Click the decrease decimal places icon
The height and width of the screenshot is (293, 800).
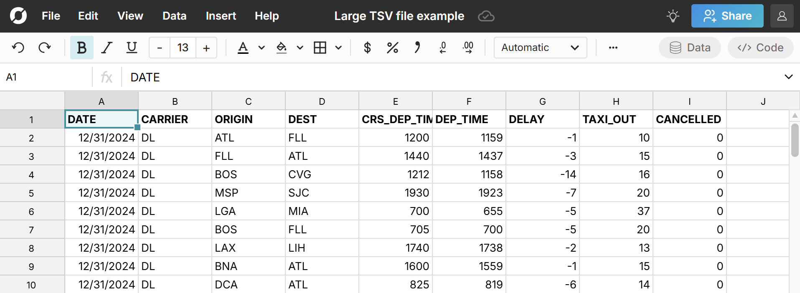(442, 48)
